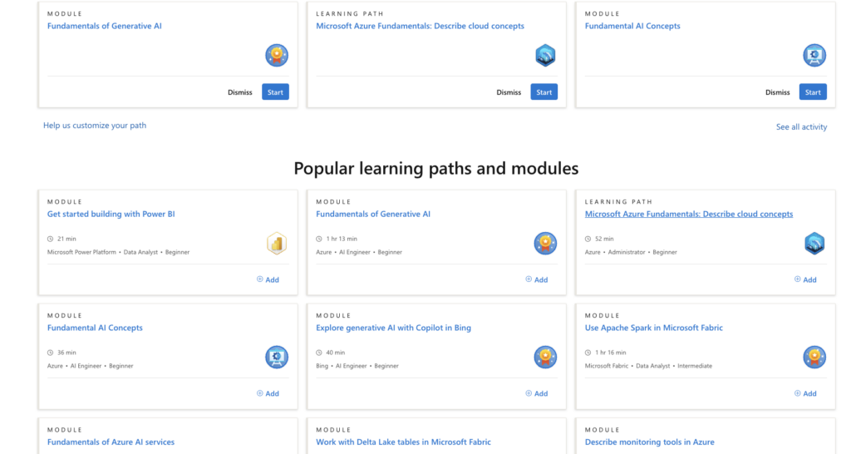Add Explore generative AI with Copilot in Bing
The image size is (851, 454).
[536, 394]
